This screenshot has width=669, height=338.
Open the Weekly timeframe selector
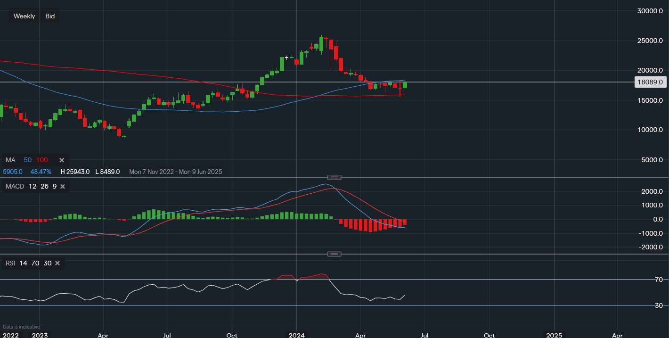[24, 16]
